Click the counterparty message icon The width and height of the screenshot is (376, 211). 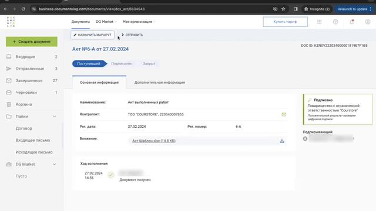[284, 114]
